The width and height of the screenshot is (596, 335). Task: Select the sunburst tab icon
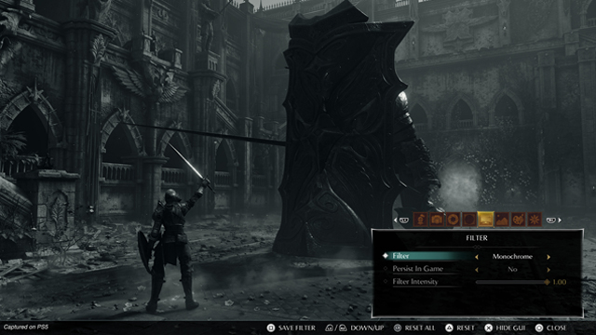coord(535,220)
